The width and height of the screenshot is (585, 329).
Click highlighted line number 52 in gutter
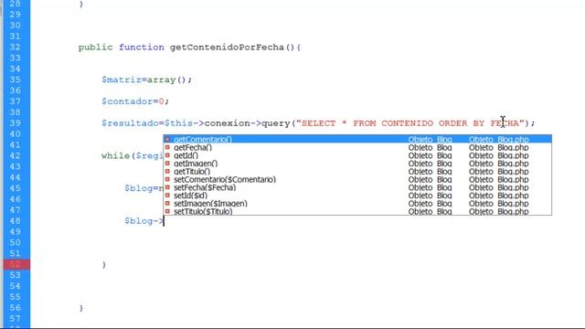point(15,264)
